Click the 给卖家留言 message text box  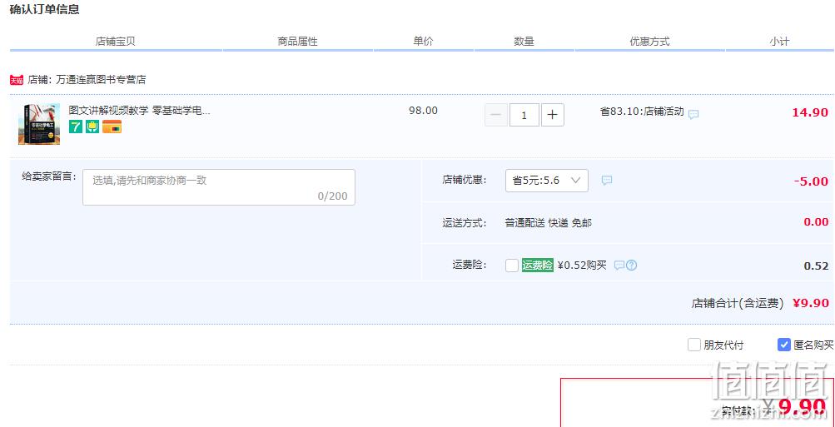(219, 187)
